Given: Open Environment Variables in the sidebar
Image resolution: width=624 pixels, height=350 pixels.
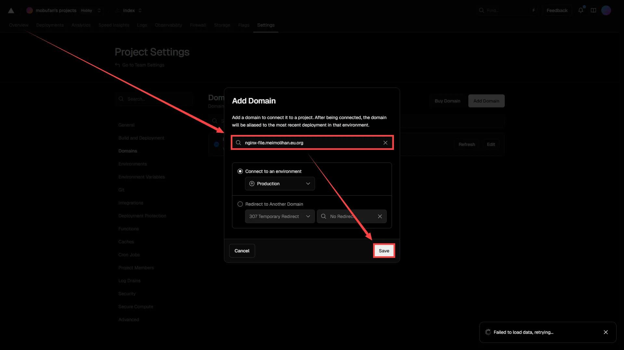Looking at the screenshot, I should coord(141,177).
